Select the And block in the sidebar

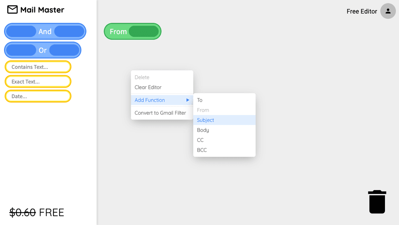pos(45,31)
